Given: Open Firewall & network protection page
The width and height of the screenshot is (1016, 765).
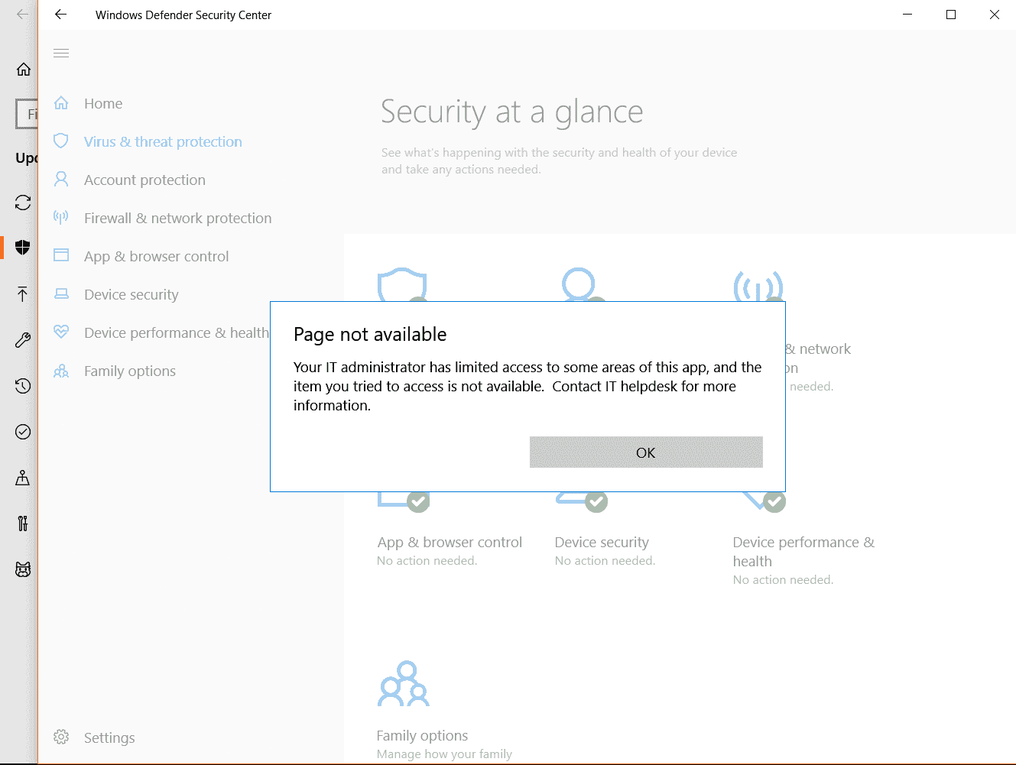Looking at the screenshot, I should [177, 218].
